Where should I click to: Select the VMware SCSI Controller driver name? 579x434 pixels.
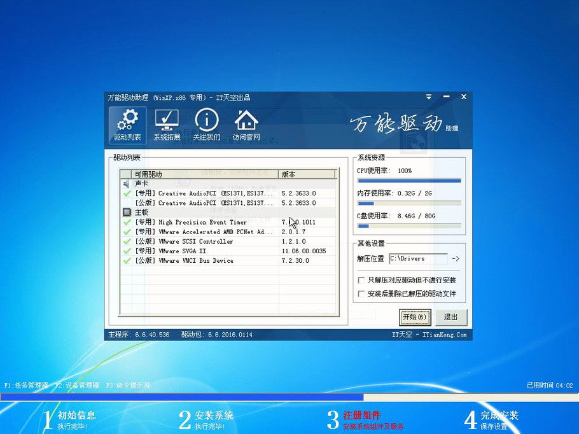click(x=196, y=241)
